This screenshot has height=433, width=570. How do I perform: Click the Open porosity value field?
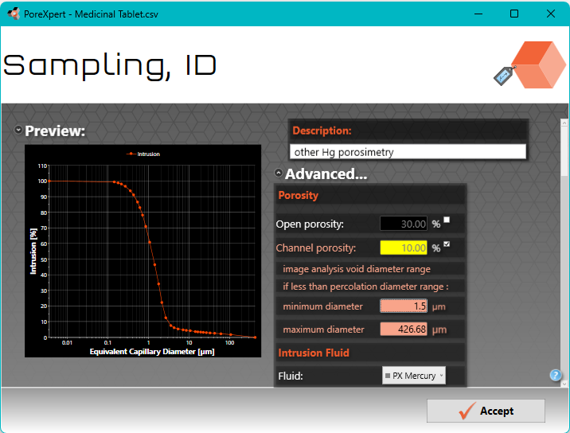point(404,224)
